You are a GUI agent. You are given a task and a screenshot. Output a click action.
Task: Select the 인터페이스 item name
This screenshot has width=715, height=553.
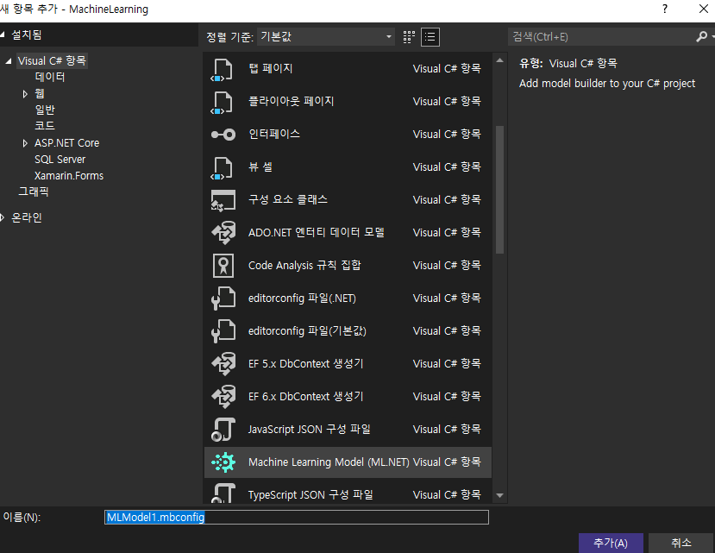tap(274, 134)
